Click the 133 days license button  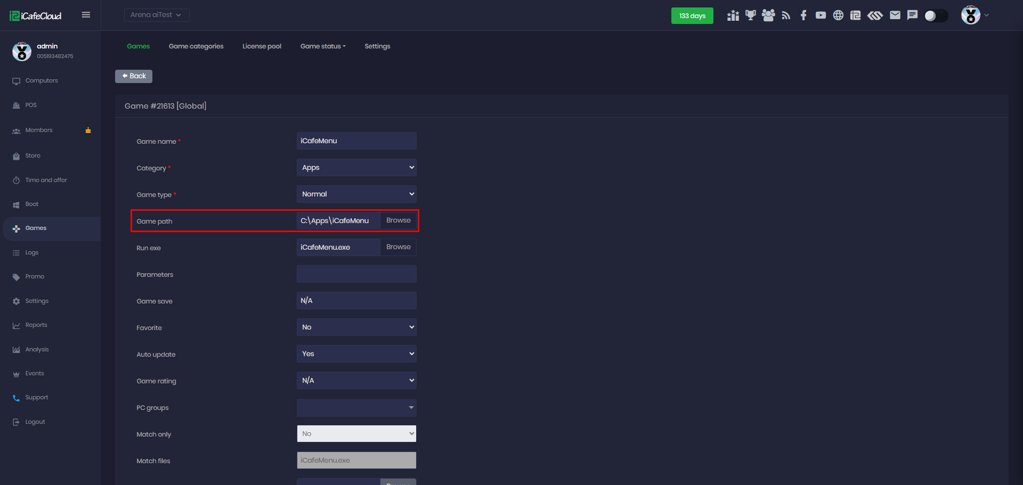[x=692, y=16]
